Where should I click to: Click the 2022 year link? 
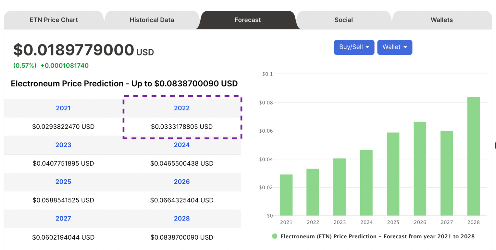(182, 108)
